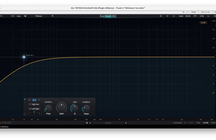Click the save preset disk icon
Viewport: 216px width, 140px height.
point(87,123)
